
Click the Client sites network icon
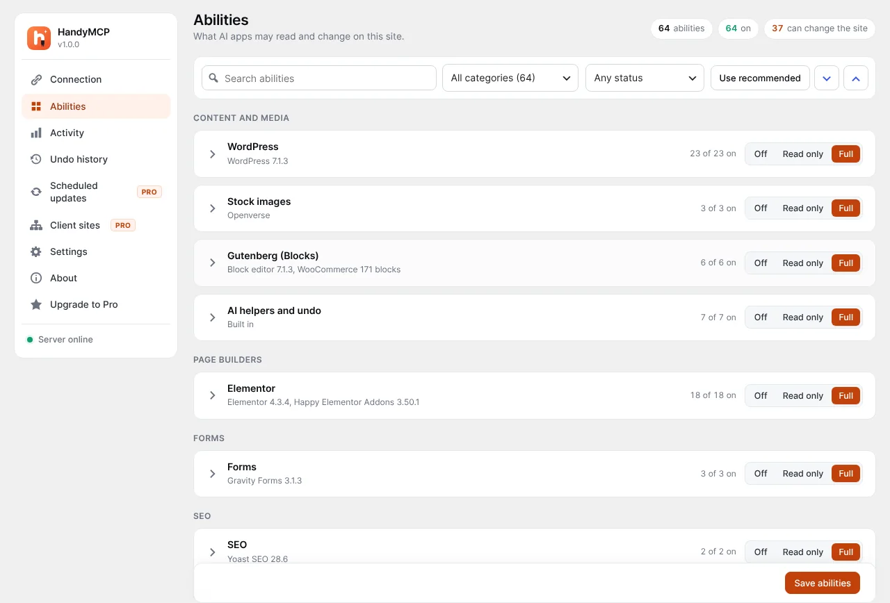[36, 225]
